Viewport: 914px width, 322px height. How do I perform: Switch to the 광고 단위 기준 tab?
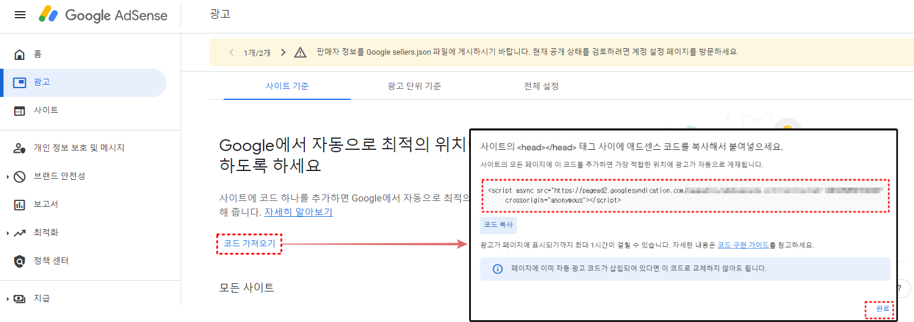tap(414, 86)
